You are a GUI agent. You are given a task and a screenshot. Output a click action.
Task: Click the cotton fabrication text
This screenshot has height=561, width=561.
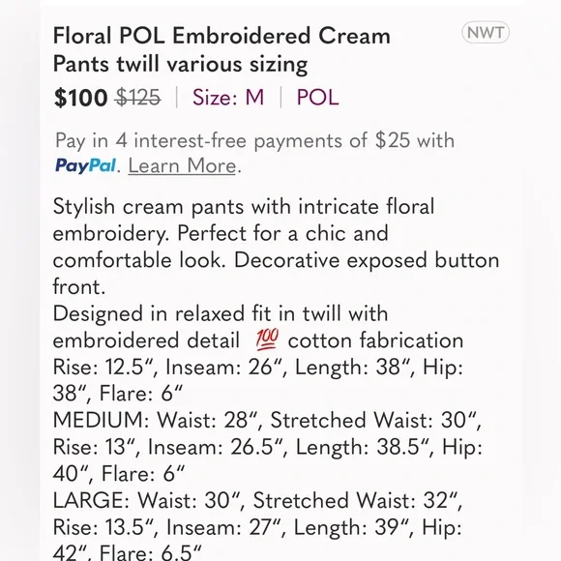[x=375, y=340]
